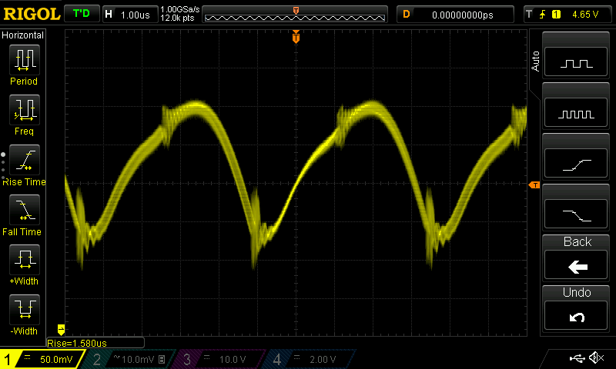This screenshot has height=369, width=616.
Task: Select the Fall Time measurement icon
Action: tap(25, 209)
